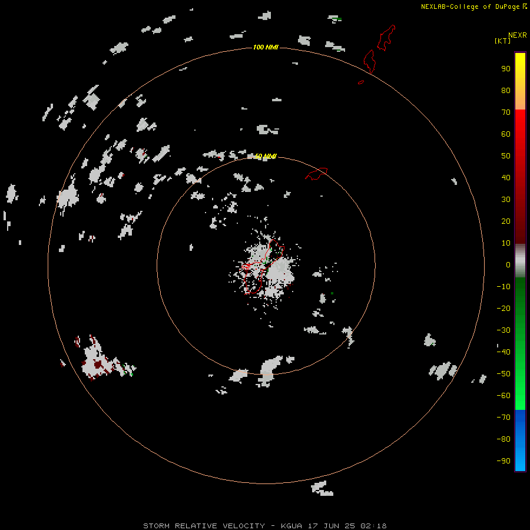
Task: Click the 0 value on velocity scale
Action: [x=508, y=265]
